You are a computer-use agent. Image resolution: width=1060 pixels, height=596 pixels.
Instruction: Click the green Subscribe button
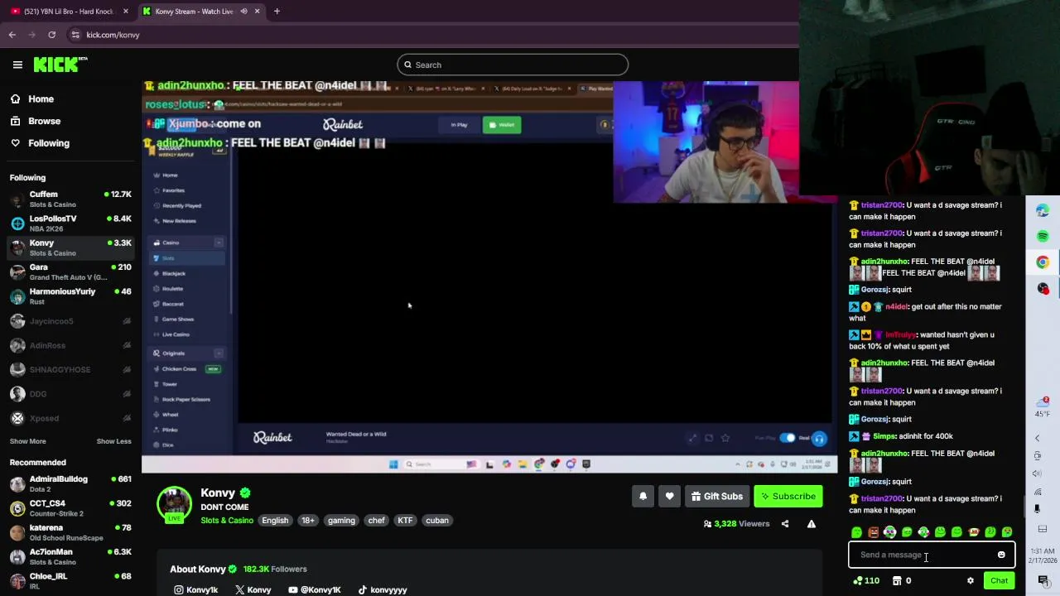[788, 496]
